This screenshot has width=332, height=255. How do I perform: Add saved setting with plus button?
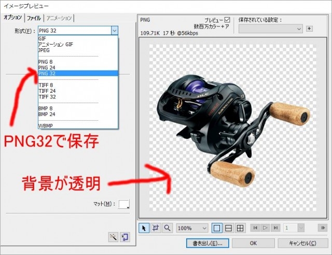point(309,29)
